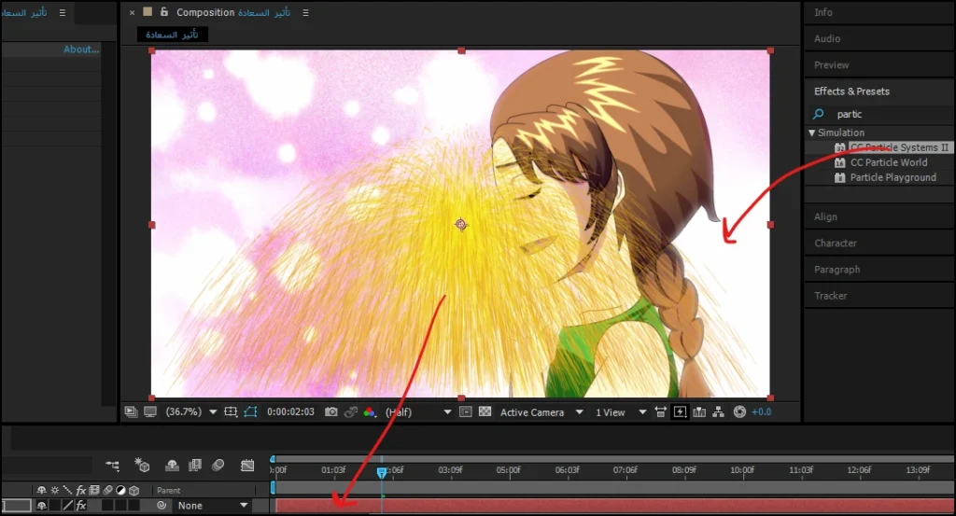The width and height of the screenshot is (956, 516).
Task: Open the 36.7% magnification dropdown
Action: pos(191,411)
